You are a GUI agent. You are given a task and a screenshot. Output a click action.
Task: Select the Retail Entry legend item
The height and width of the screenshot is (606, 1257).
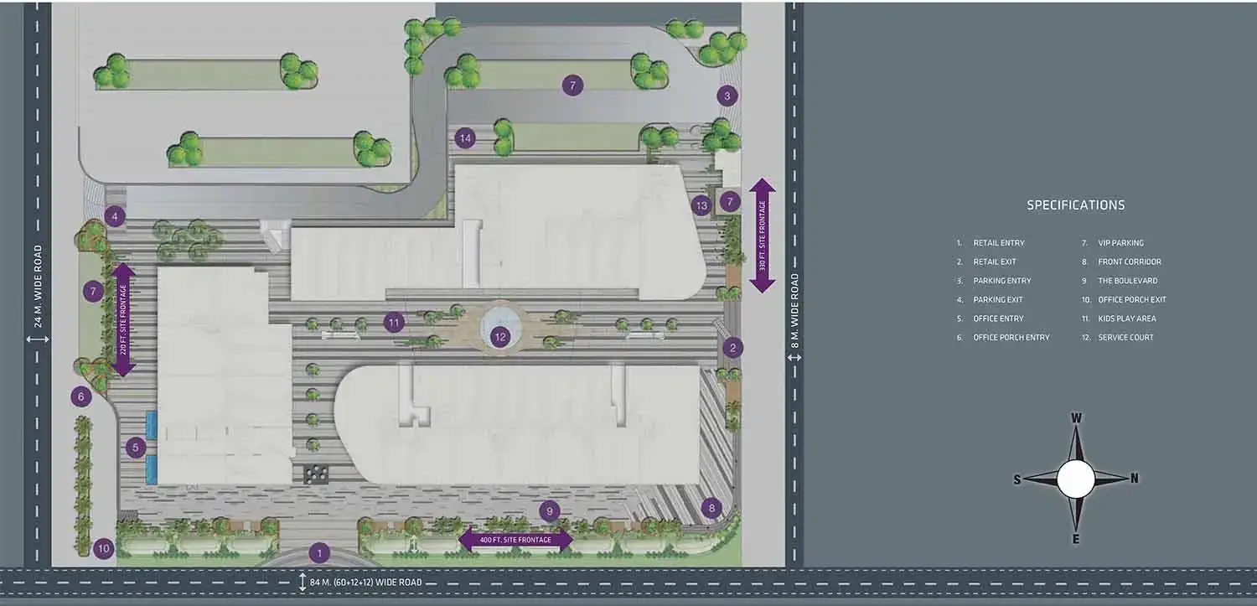(x=998, y=243)
